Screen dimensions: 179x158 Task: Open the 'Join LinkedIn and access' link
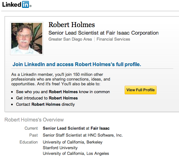77,64
